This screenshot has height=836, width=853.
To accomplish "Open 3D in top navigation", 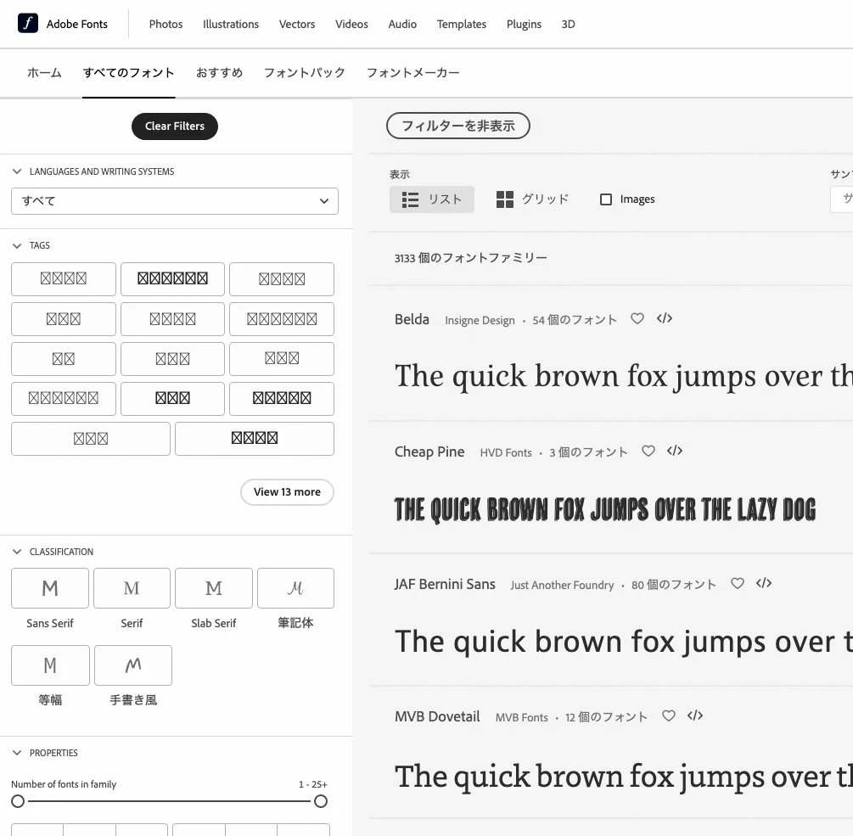I will [569, 24].
